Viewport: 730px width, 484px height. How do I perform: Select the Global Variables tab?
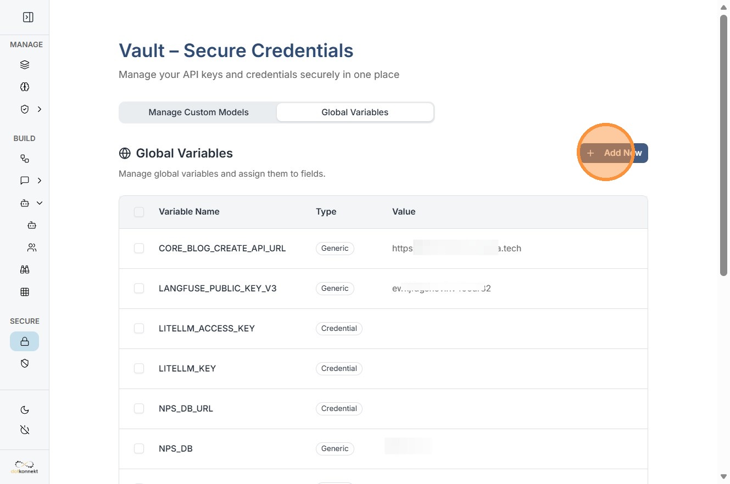(x=355, y=112)
